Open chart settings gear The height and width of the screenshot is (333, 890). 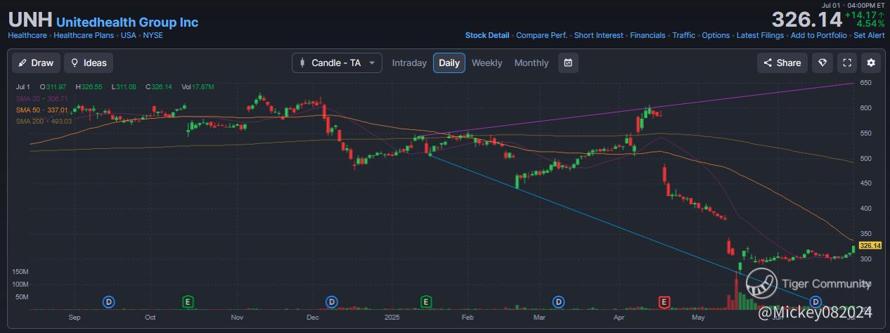[x=871, y=63]
